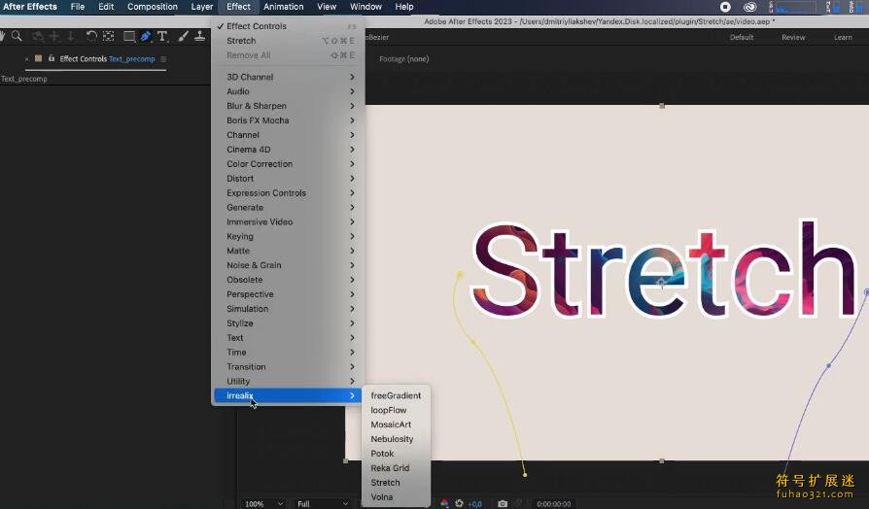The image size is (869, 509).
Task: Apply last effect Stretch at menu top
Action: pyautogui.click(x=288, y=41)
